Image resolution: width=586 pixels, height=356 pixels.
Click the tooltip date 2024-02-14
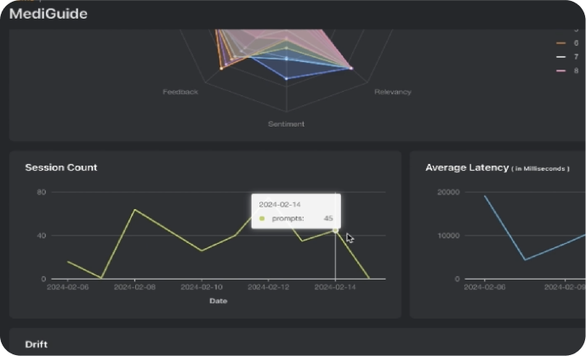280,205
